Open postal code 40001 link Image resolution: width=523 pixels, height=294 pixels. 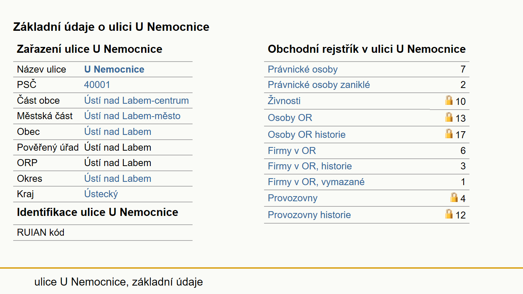97,85
